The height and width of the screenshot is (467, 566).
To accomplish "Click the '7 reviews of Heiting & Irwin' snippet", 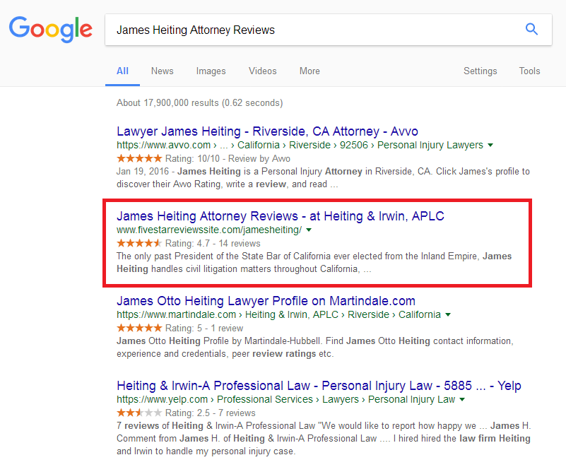I will point(324,438).
